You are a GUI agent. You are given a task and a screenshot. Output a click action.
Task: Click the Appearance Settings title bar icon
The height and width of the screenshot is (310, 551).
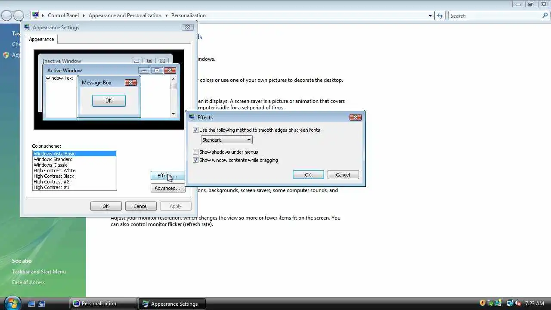coord(27,27)
